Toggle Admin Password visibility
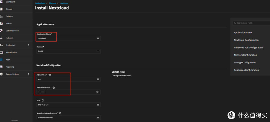270x122 pixels. click(x=97, y=92)
